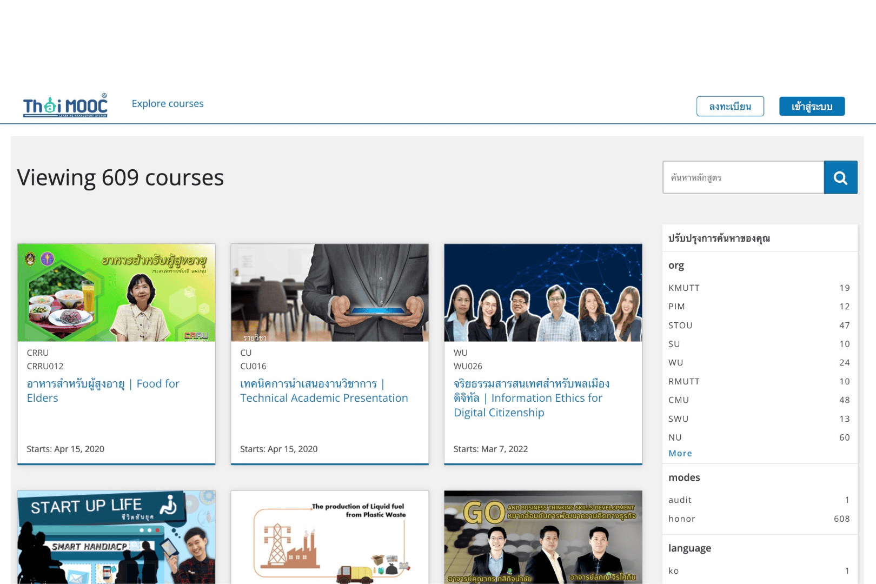Open the Liquid fuel from Plastic Waste thumbnail
The image size is (876, 584).
click(330, 537)
